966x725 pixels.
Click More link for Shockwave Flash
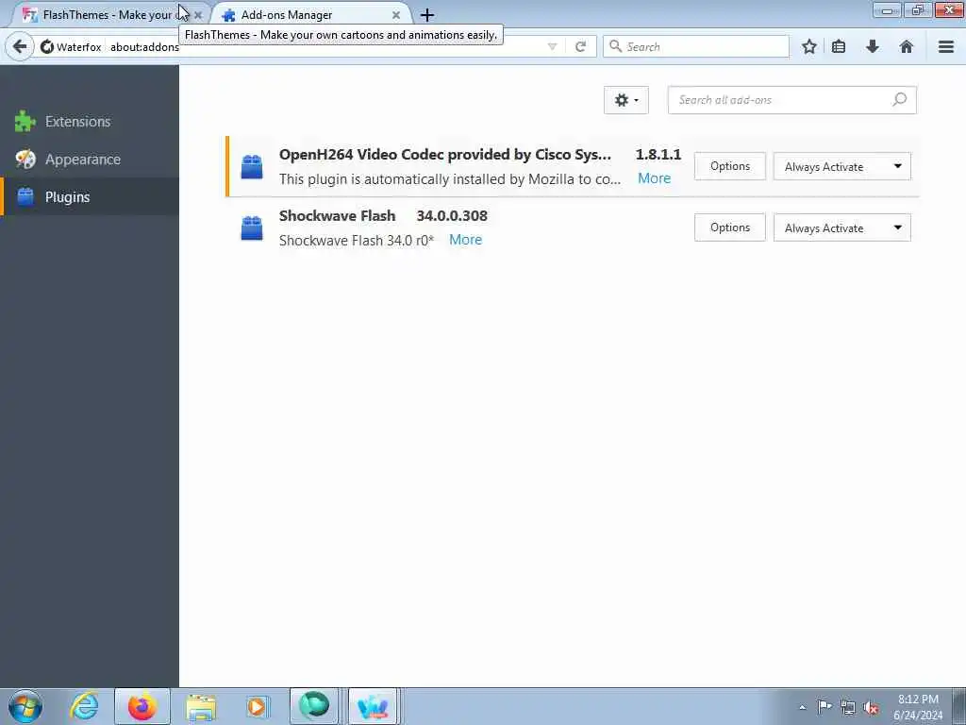pos(466,240)
